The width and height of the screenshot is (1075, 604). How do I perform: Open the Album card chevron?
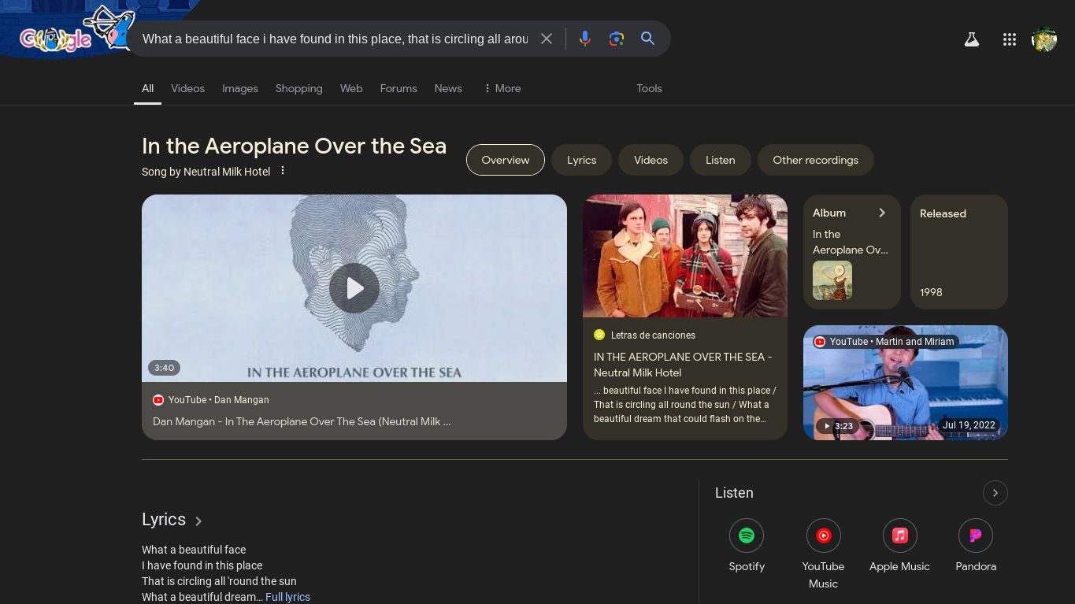pyautogui.click(x=882, y=213)
